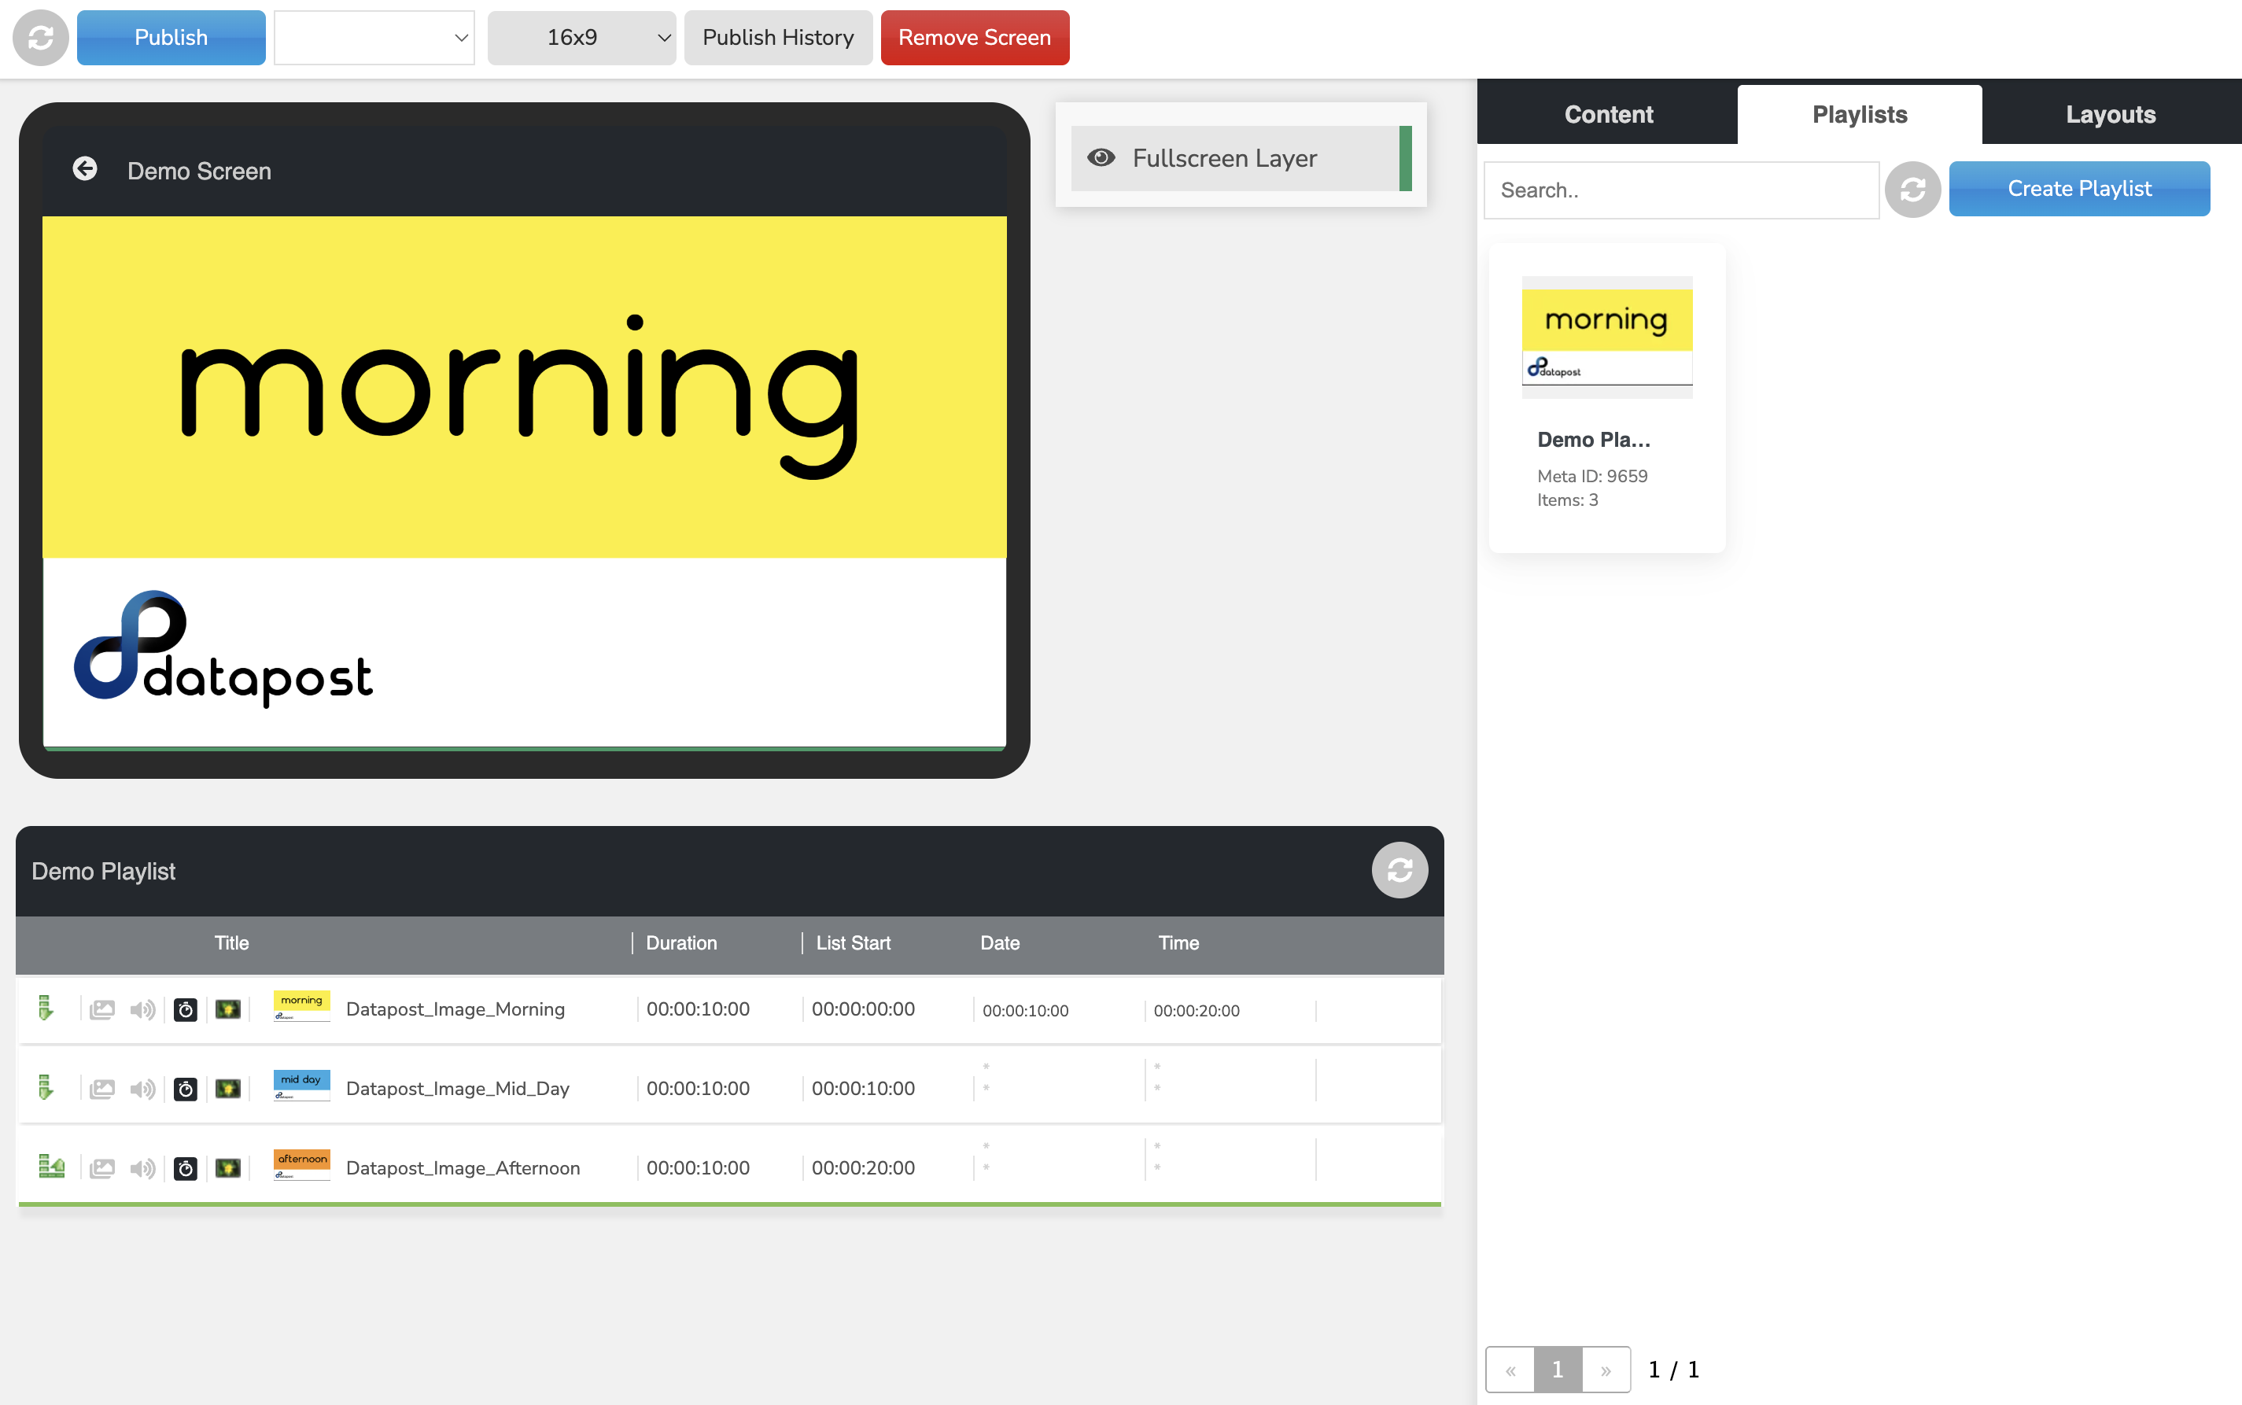Click the Morning row Date value 00:00:10:00
The image size is (2242, 1405).
click(x=1025, y=1011)
